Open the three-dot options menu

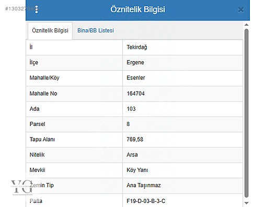37,9
